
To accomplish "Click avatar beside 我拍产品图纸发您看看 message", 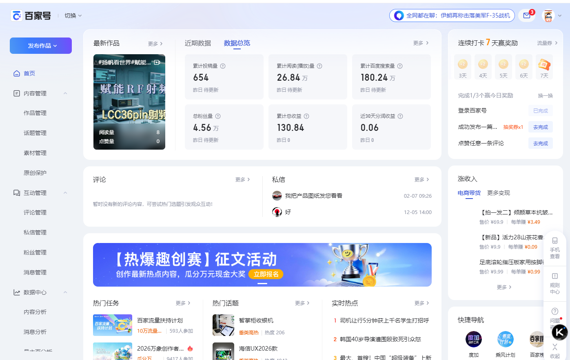I will [x=277, y=196].
